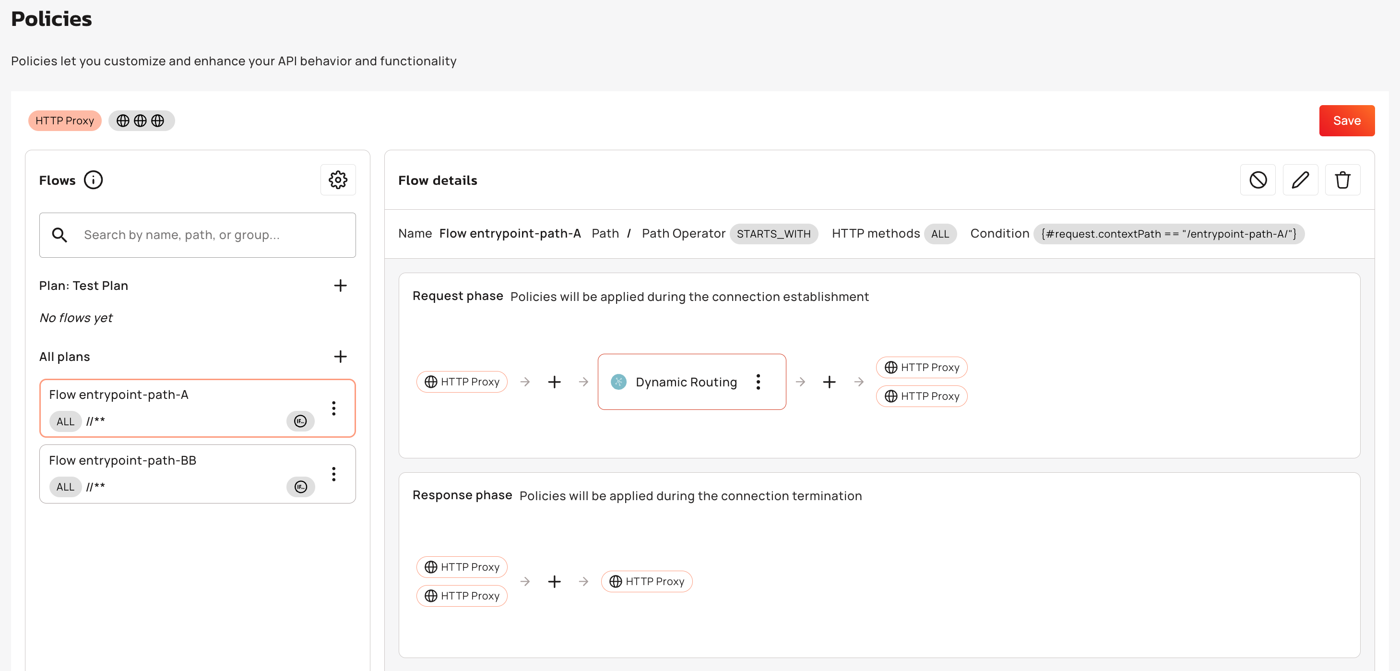Add policy before Dynamic Routing step

(x=554, y=382)
